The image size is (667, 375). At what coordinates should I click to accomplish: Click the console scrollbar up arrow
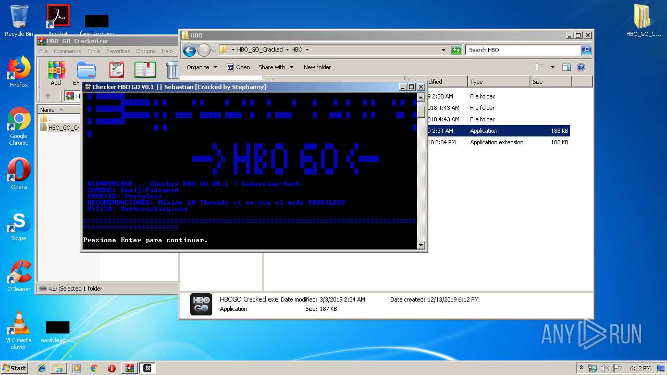(421, 97)
